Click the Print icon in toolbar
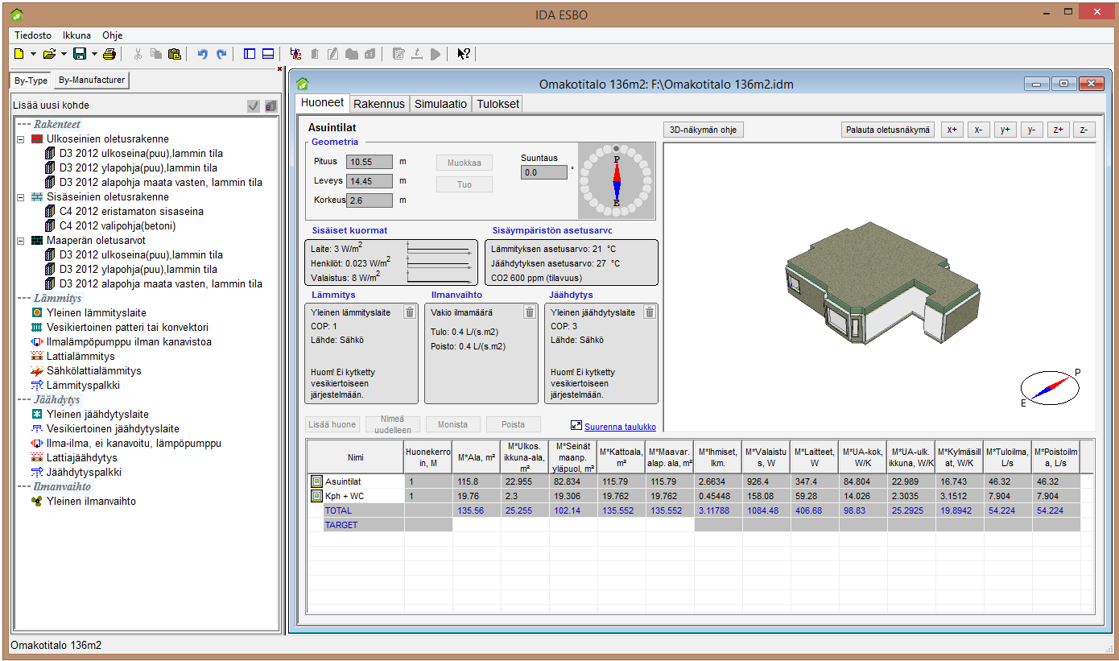 tap(109, 54)
